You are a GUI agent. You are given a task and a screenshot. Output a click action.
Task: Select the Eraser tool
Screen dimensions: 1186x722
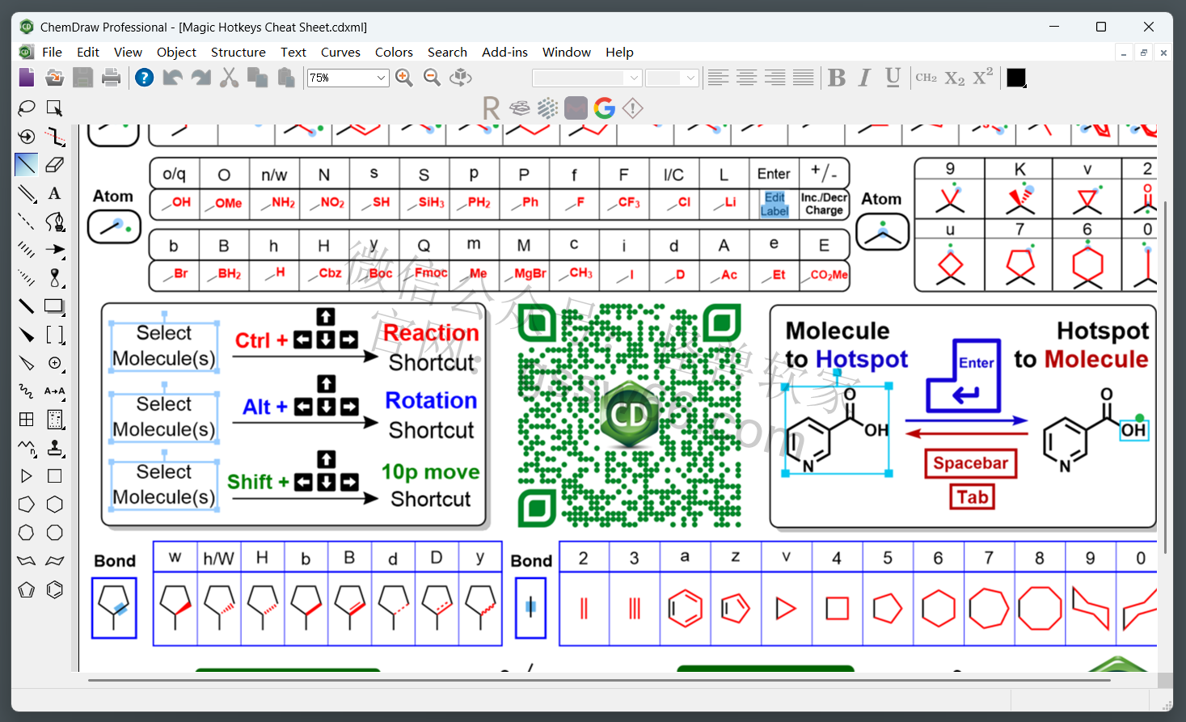tap(54, 164)
